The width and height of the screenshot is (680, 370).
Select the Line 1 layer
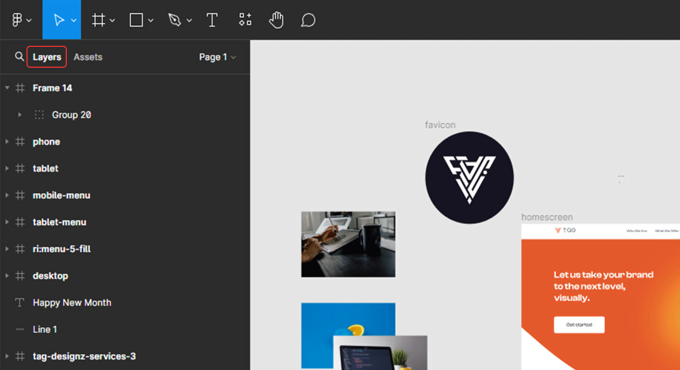[125, 329]
